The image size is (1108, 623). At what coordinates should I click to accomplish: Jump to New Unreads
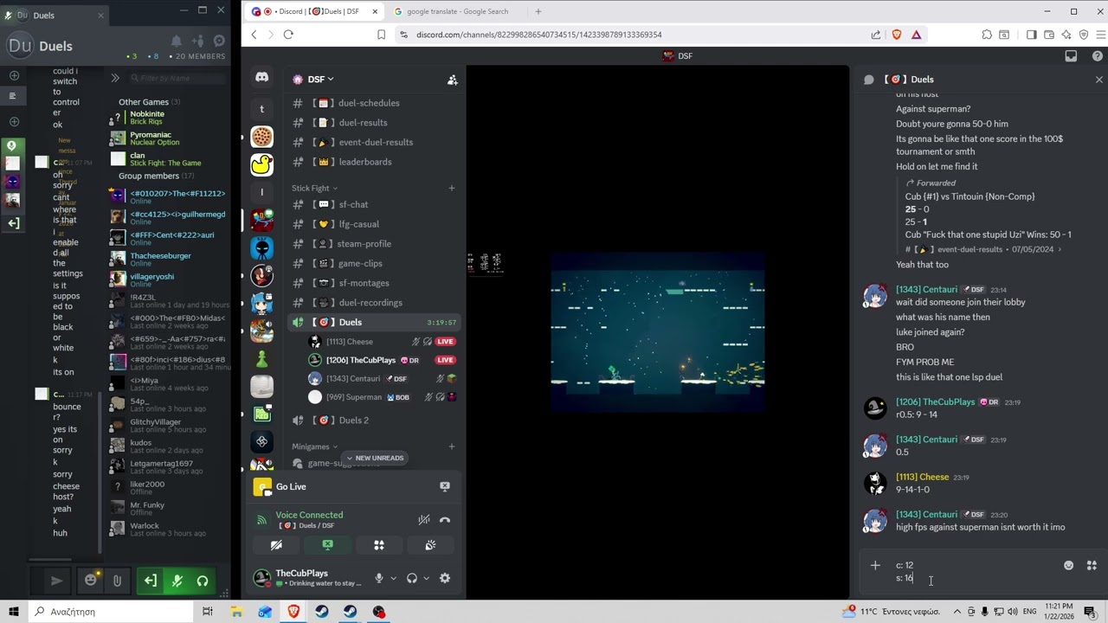374,458
